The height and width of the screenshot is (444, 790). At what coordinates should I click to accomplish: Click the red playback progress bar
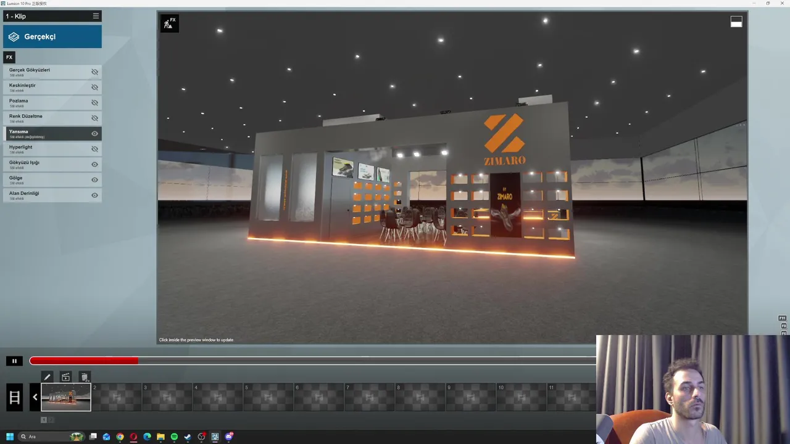point(84,361)
